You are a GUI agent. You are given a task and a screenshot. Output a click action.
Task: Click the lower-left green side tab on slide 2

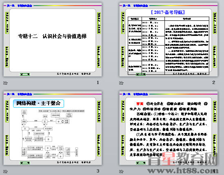(123, 57)
